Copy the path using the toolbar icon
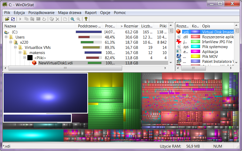This screenshot has width=242, height=151. [26, 19]
